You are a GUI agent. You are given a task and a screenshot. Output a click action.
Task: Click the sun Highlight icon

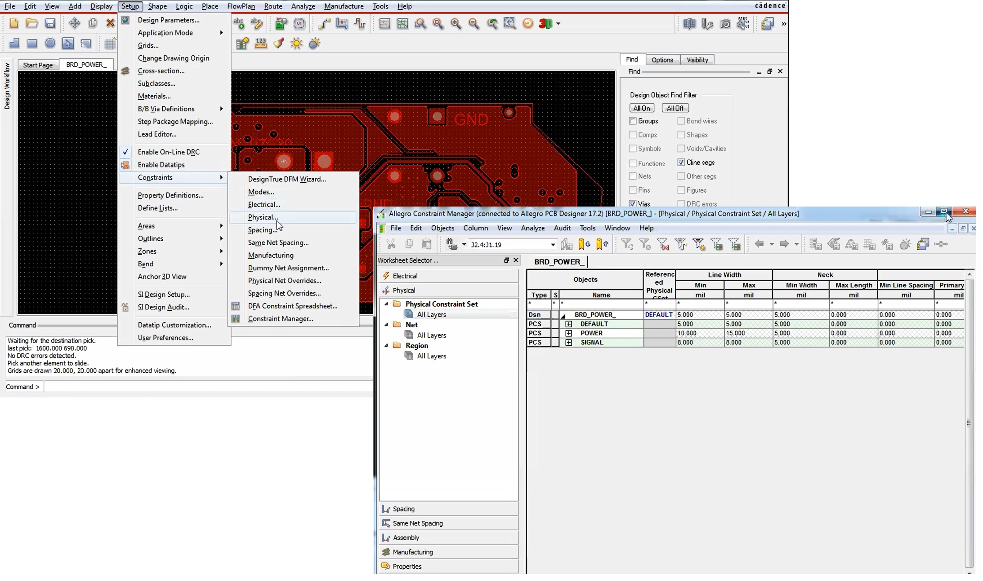(x=297, y=44)
